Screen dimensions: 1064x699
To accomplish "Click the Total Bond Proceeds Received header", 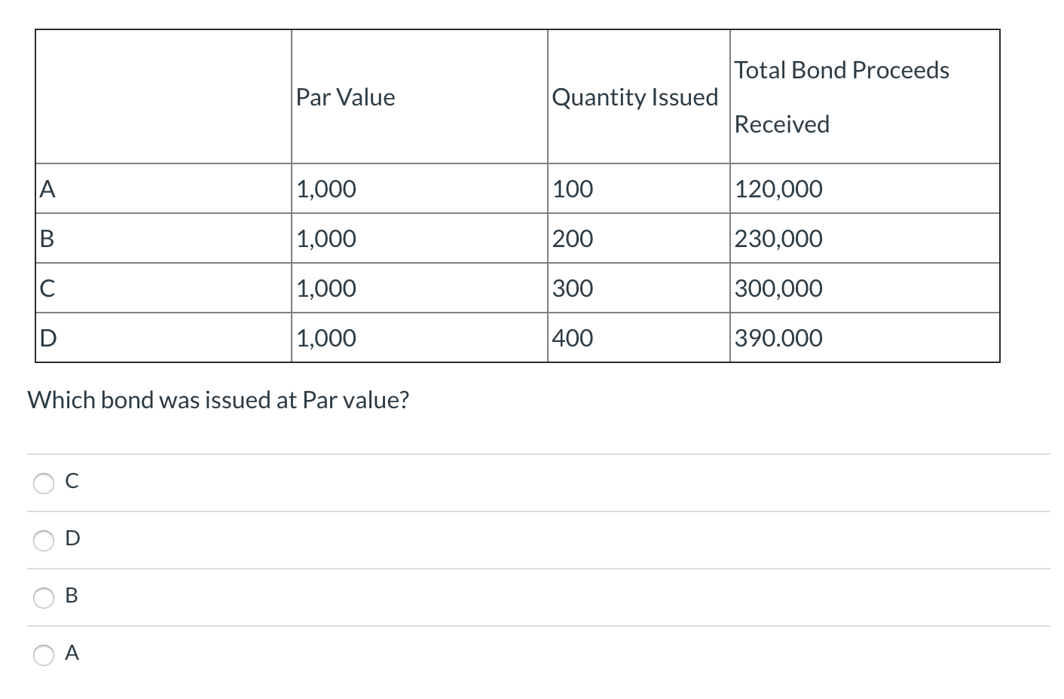I will pos(842,96).
